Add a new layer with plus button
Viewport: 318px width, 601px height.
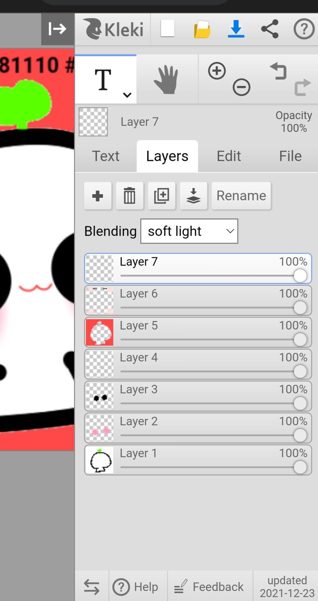pos(98,196)
